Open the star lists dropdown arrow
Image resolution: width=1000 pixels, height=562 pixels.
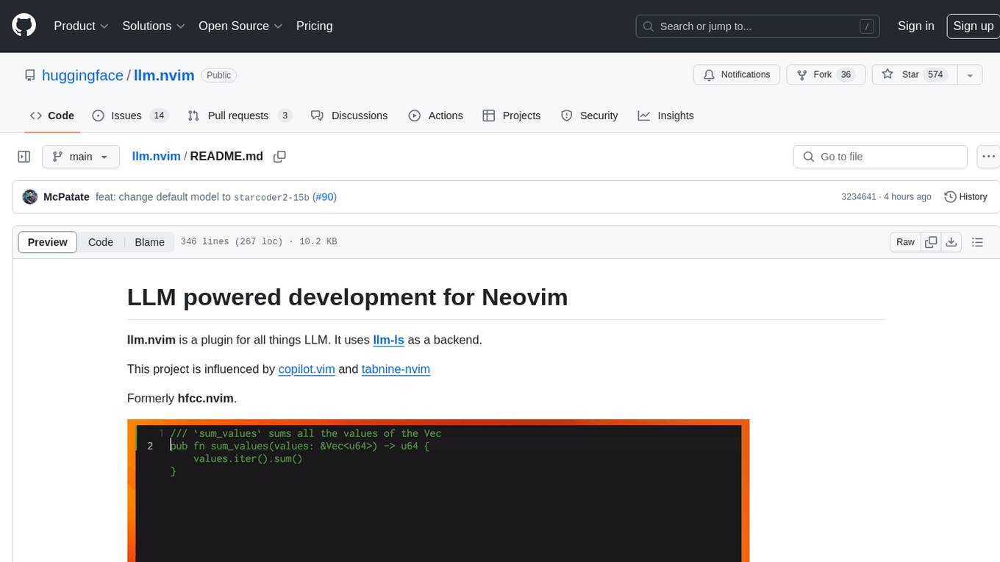(969, 74)
